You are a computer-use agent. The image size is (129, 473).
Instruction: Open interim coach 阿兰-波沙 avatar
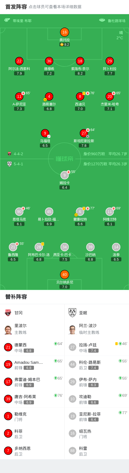click(x=72, y=329)
